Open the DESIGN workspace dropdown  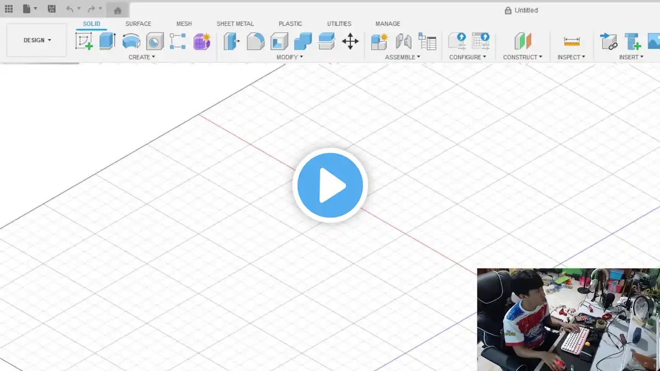tap(37, 40)
